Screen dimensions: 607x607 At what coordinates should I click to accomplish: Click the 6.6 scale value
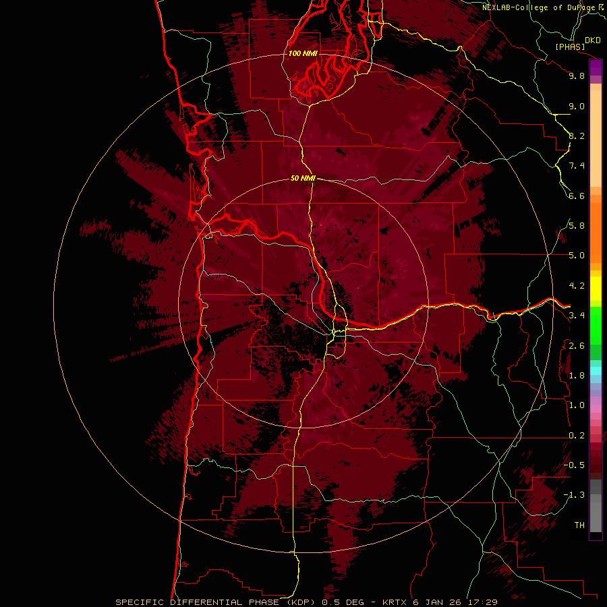coord(577,196)
